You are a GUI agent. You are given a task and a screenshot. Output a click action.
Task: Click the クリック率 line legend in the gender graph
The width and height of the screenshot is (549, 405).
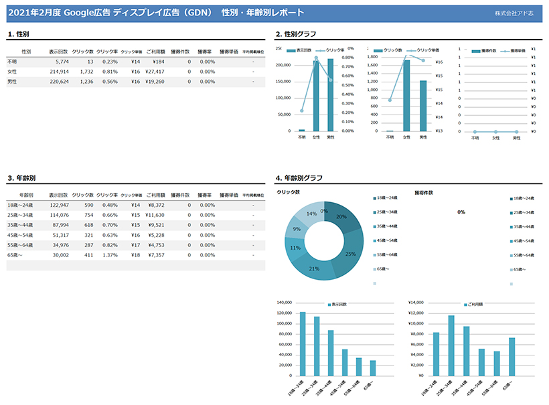tap(321, 50)
